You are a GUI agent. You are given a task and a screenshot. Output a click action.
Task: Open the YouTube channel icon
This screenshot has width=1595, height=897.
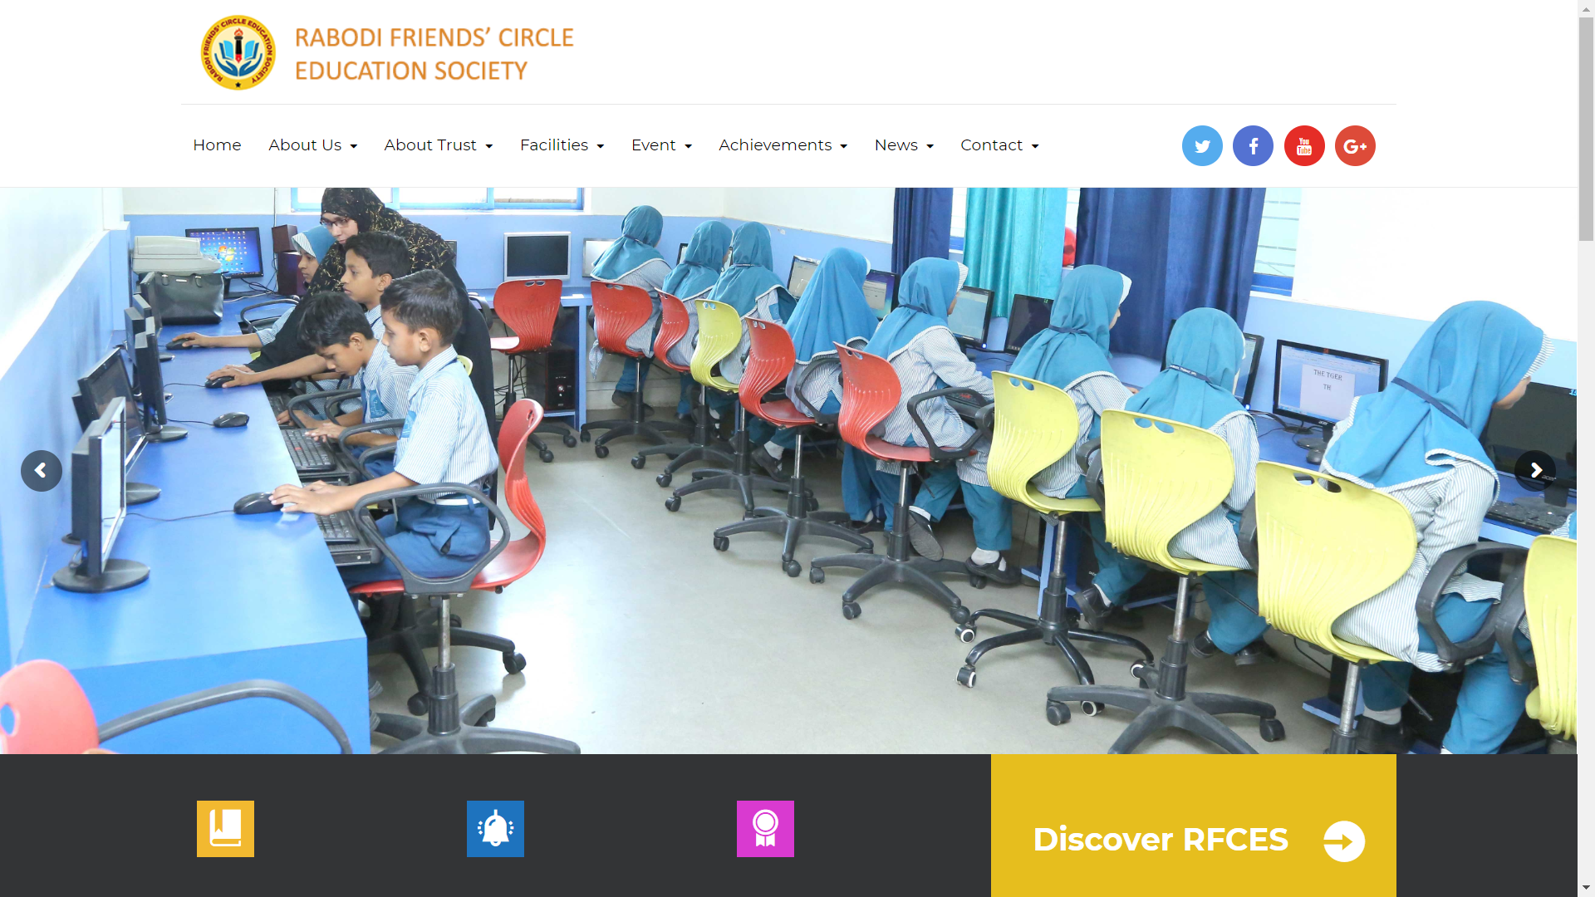click(x=1304, y=146)
